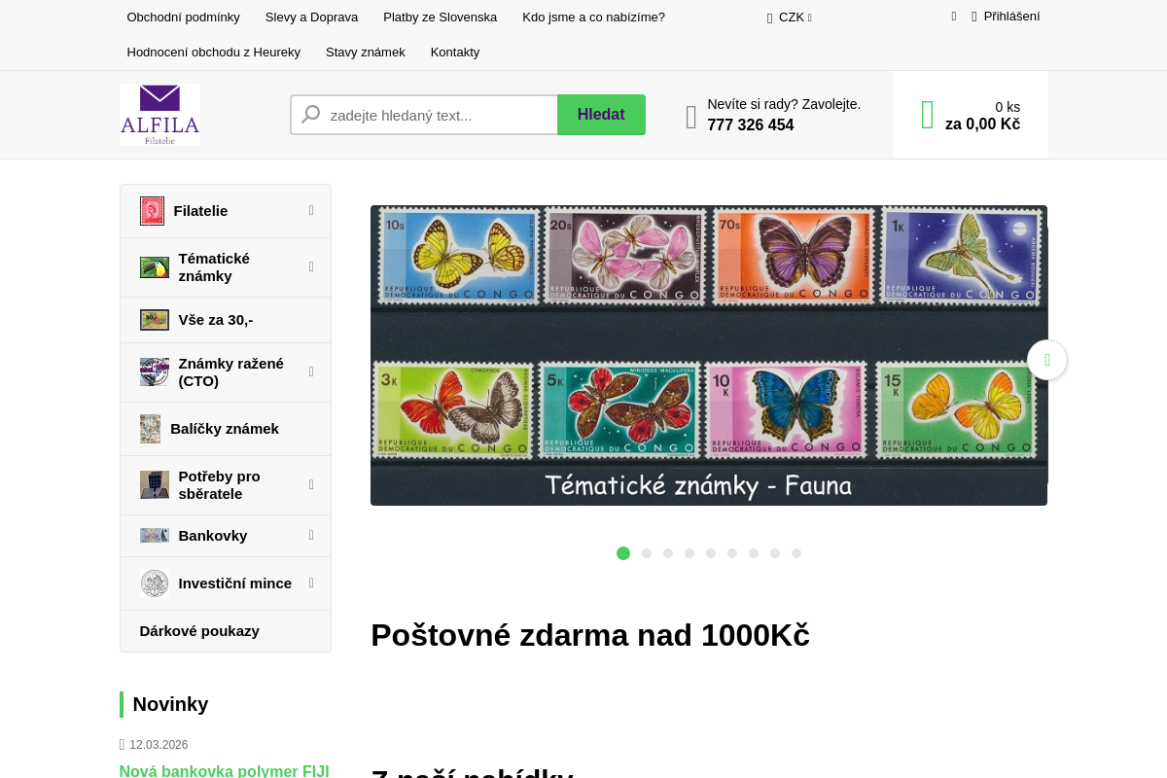Click the album icon beside Potřeby pro sběratele
The width and height of the screenshot is (1167, 778).
coord(155,485)
